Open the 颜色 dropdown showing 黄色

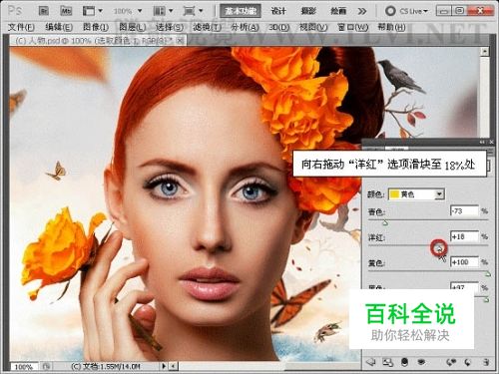(416, 194)
